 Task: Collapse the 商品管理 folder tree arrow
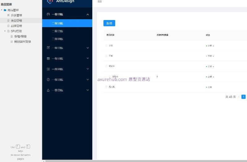click(2, 10)
